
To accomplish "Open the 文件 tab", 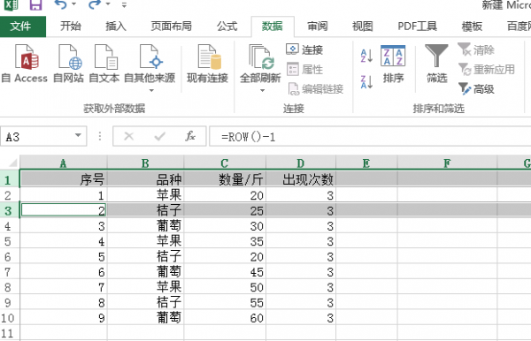I will click(x=23, y=27).
